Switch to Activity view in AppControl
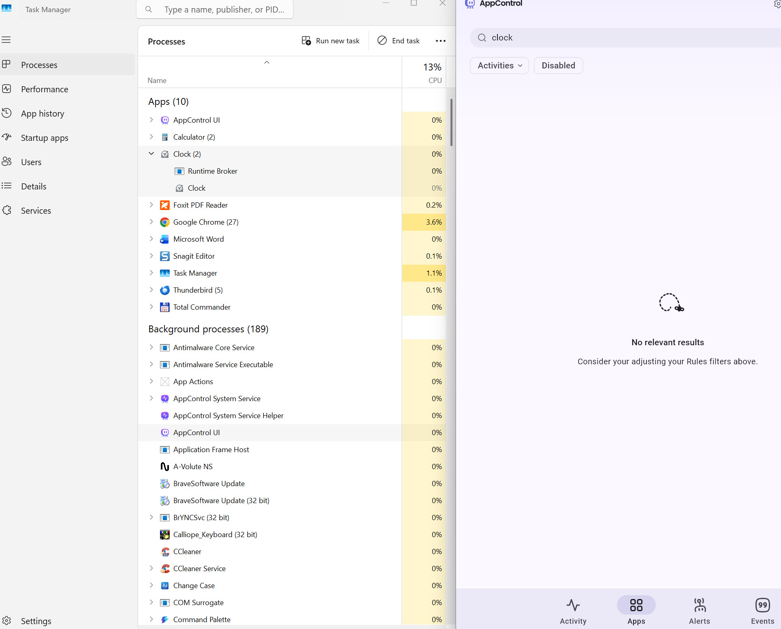781x629 pixels. [x=573, y=611]
